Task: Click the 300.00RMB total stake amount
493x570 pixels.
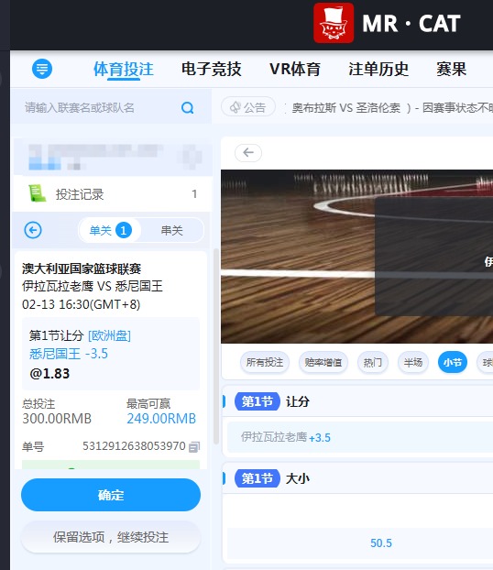Action: coord(57,419)
